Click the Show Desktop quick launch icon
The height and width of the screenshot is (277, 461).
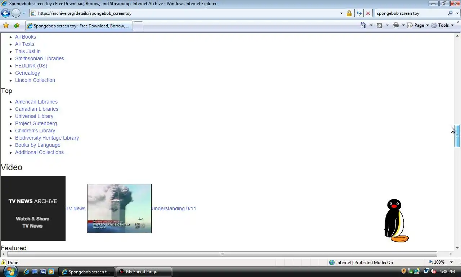click(34, 272)
